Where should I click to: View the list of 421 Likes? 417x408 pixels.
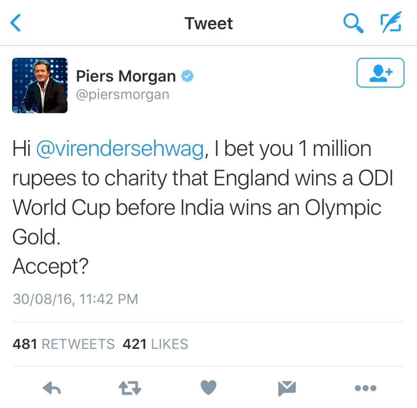pos(155,344)
